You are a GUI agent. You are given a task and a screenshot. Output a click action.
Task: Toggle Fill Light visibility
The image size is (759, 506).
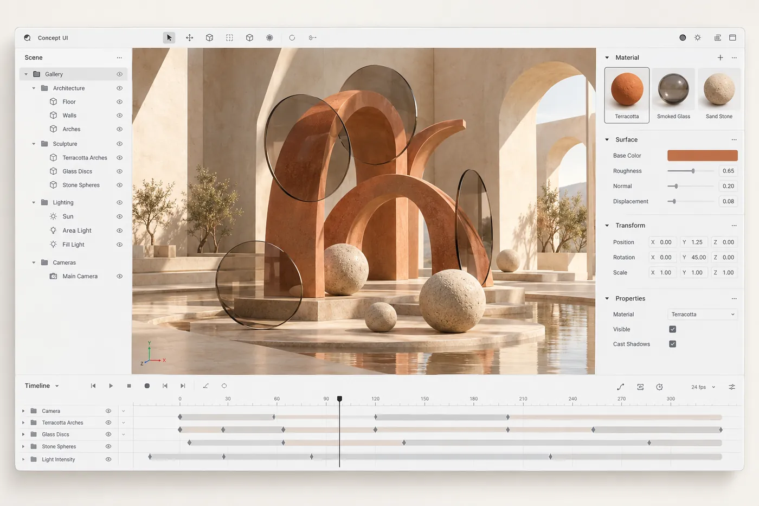119,245
